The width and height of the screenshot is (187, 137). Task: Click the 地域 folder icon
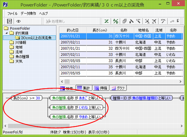click(x=12, y=47)
